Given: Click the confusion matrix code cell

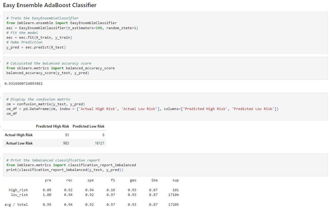Looking at the screenshot, I should [165, 107].
